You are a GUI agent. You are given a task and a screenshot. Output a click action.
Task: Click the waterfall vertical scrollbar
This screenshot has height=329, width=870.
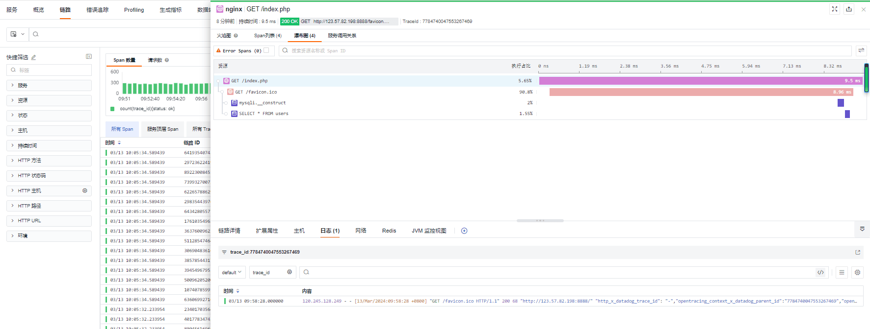tap(867, 78)
